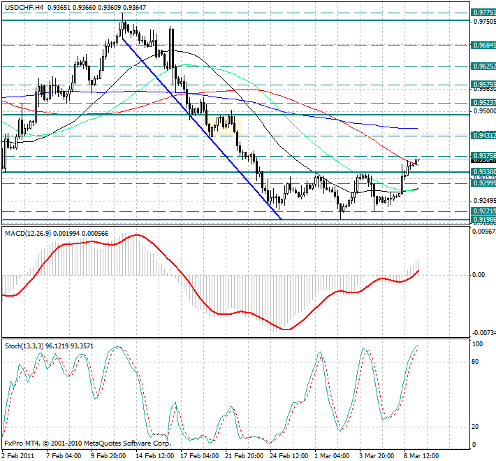Image resolution: width=496 pixels, height=461 pixels.
Task: Click the MACD 0.00 zero level label
Action: pos(479,275)
